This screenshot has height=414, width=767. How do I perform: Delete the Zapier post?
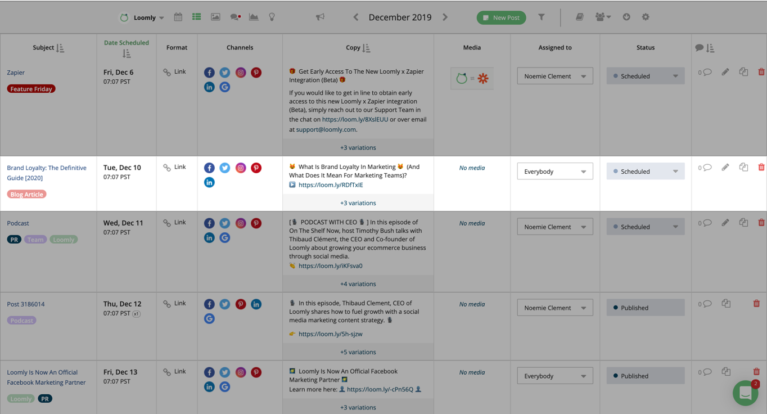[x=761, y=72]
